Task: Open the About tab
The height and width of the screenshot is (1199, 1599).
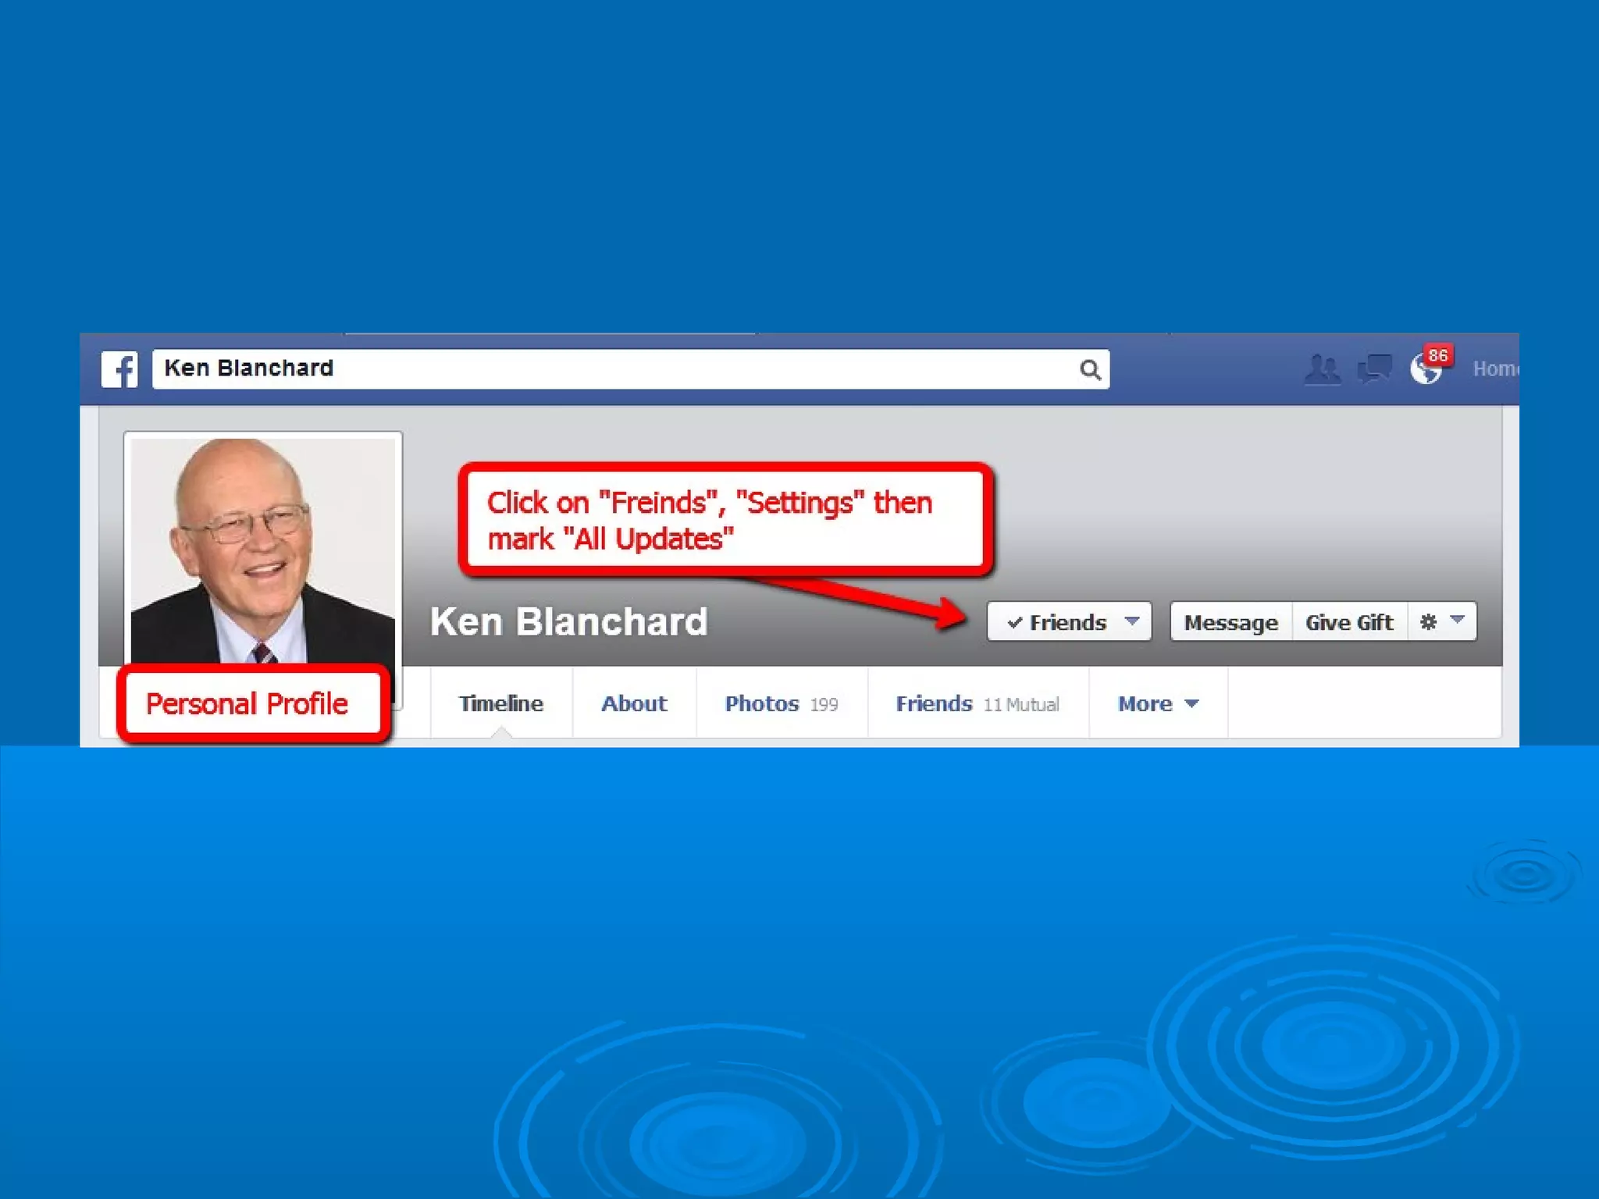Action: coord(633,703)
